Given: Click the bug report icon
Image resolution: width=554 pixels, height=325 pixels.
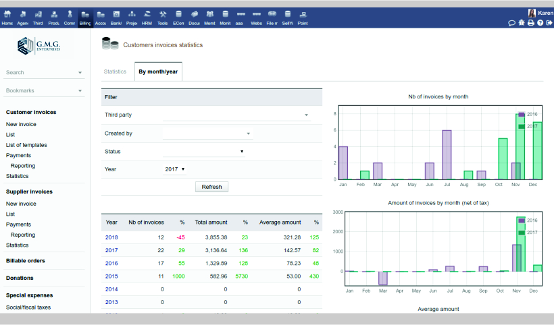Looking at the screenshot, I should click(521, 23).
